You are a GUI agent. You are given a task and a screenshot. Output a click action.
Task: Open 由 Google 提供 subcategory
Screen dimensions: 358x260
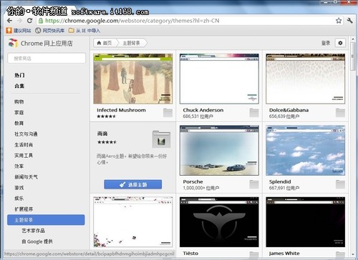tap(37, 241)
